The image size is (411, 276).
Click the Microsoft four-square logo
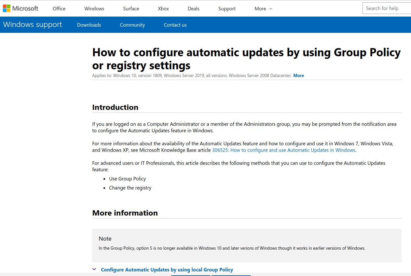coord(7,8)
